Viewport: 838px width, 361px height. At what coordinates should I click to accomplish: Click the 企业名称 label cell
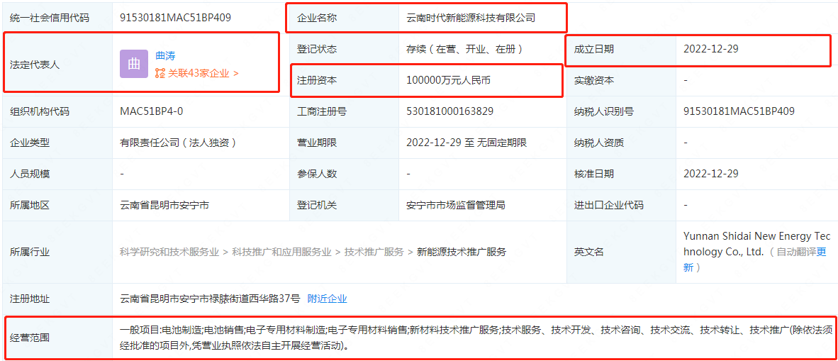coord(344,18)
